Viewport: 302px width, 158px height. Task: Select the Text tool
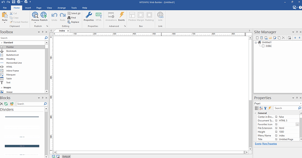point(22,82)
